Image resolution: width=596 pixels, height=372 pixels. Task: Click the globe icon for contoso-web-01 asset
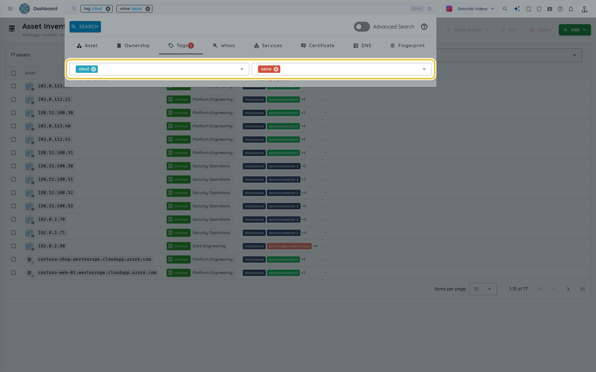(29, 273)
